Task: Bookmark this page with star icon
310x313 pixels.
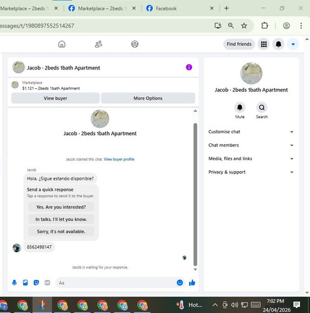Action: (244, 26)
